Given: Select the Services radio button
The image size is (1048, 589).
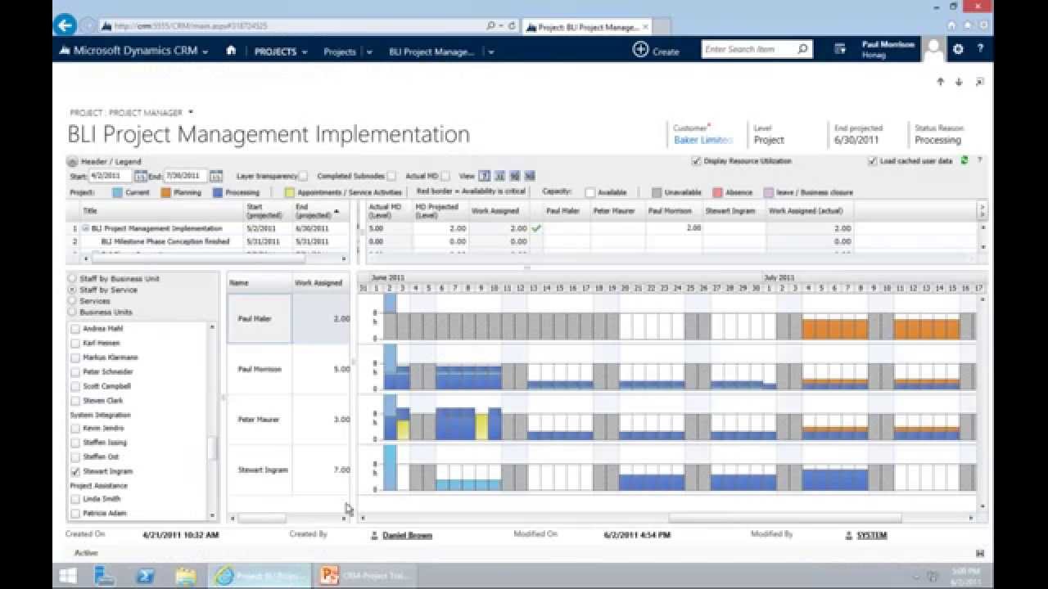Looking at the screenshot, I should 72,301.
